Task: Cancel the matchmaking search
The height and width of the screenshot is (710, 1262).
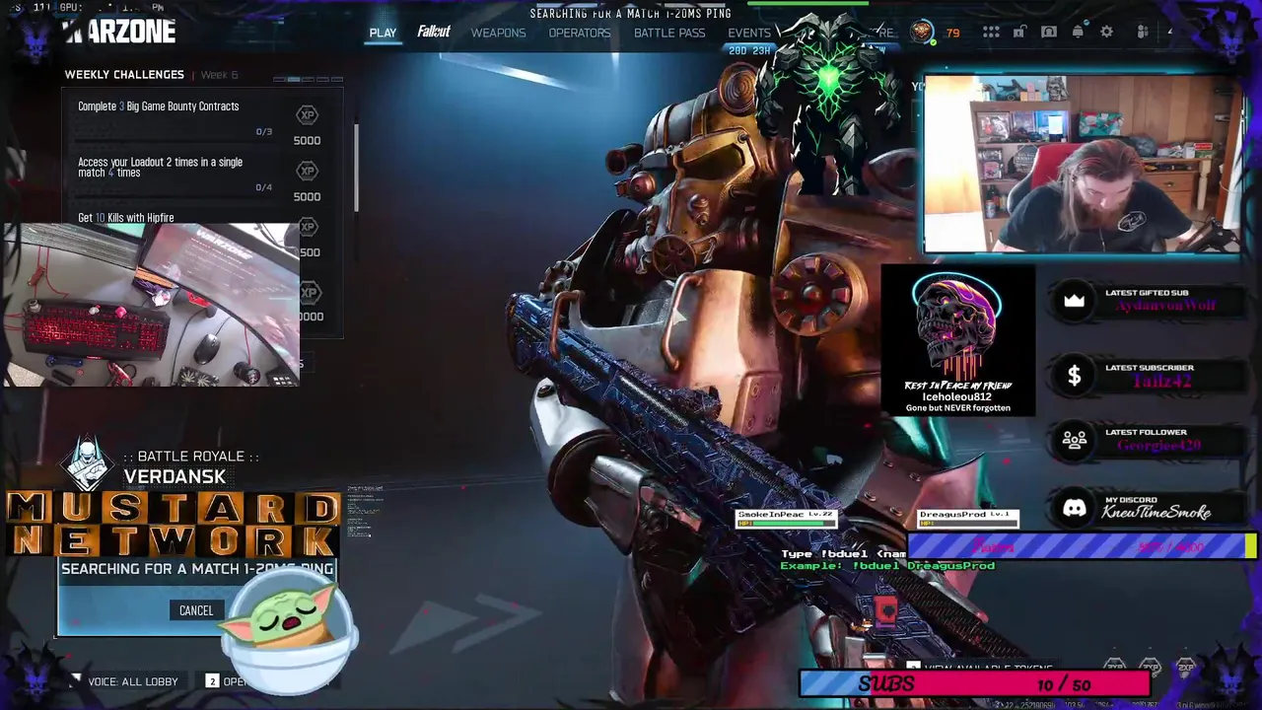Action: tap(196, 610)
